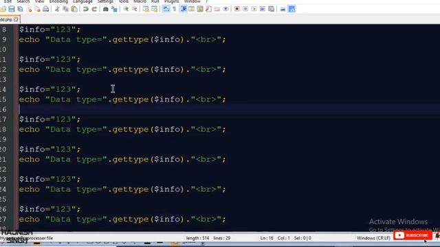Click the Save recorded macro icon
The height and width of the screenshot is (247, 440).
(x=272, y=9)
